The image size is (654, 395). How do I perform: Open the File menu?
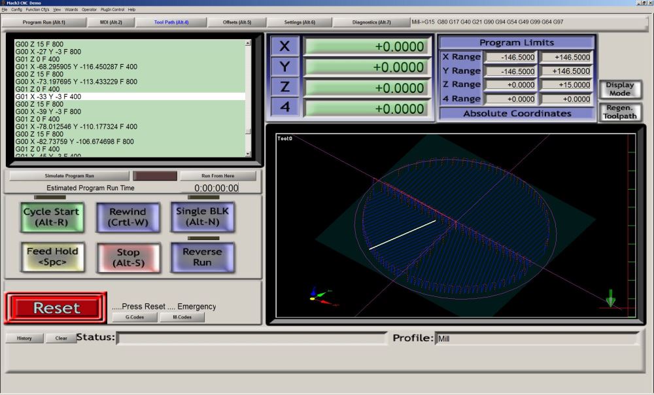pos(5,9)
